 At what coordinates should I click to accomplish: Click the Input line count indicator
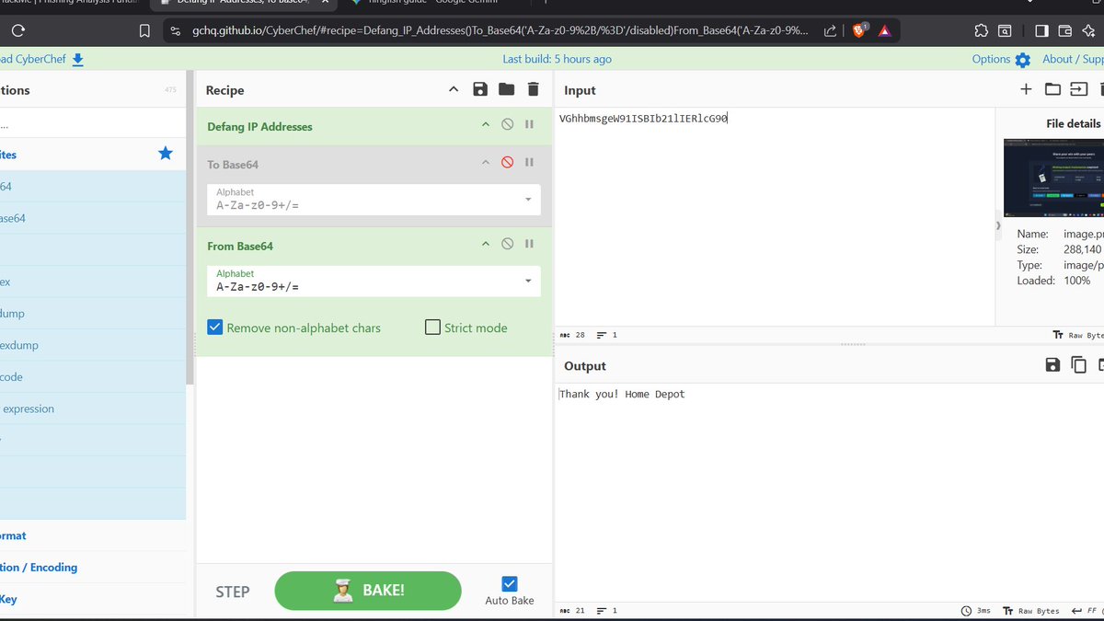[x=607, y=335]
